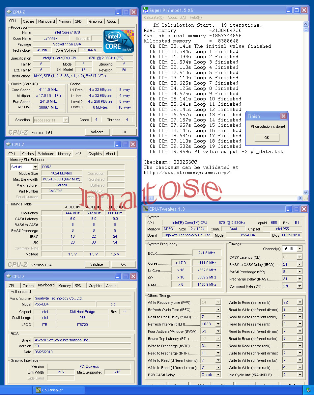314x395 pixels.
Task: Open the Refresh Interval (tREFI) dropdown
Action: click(218, 324)
